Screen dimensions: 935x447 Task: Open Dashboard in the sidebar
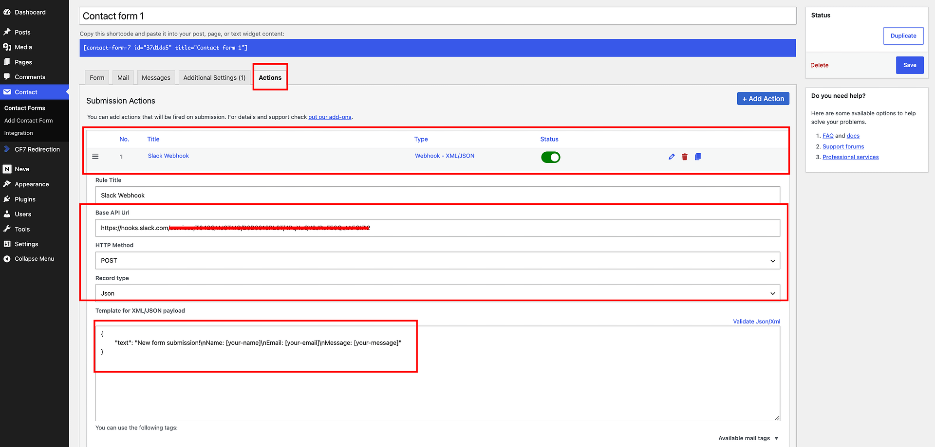tap(30, 12)
